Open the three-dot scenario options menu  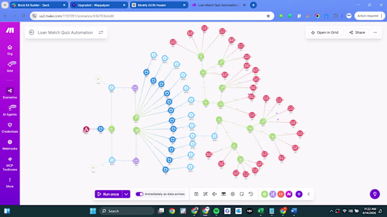[x=375, y=32]
